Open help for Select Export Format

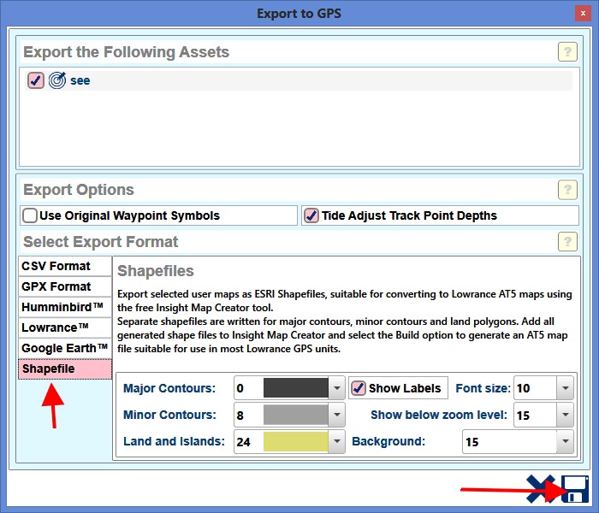tap(567, 242)
